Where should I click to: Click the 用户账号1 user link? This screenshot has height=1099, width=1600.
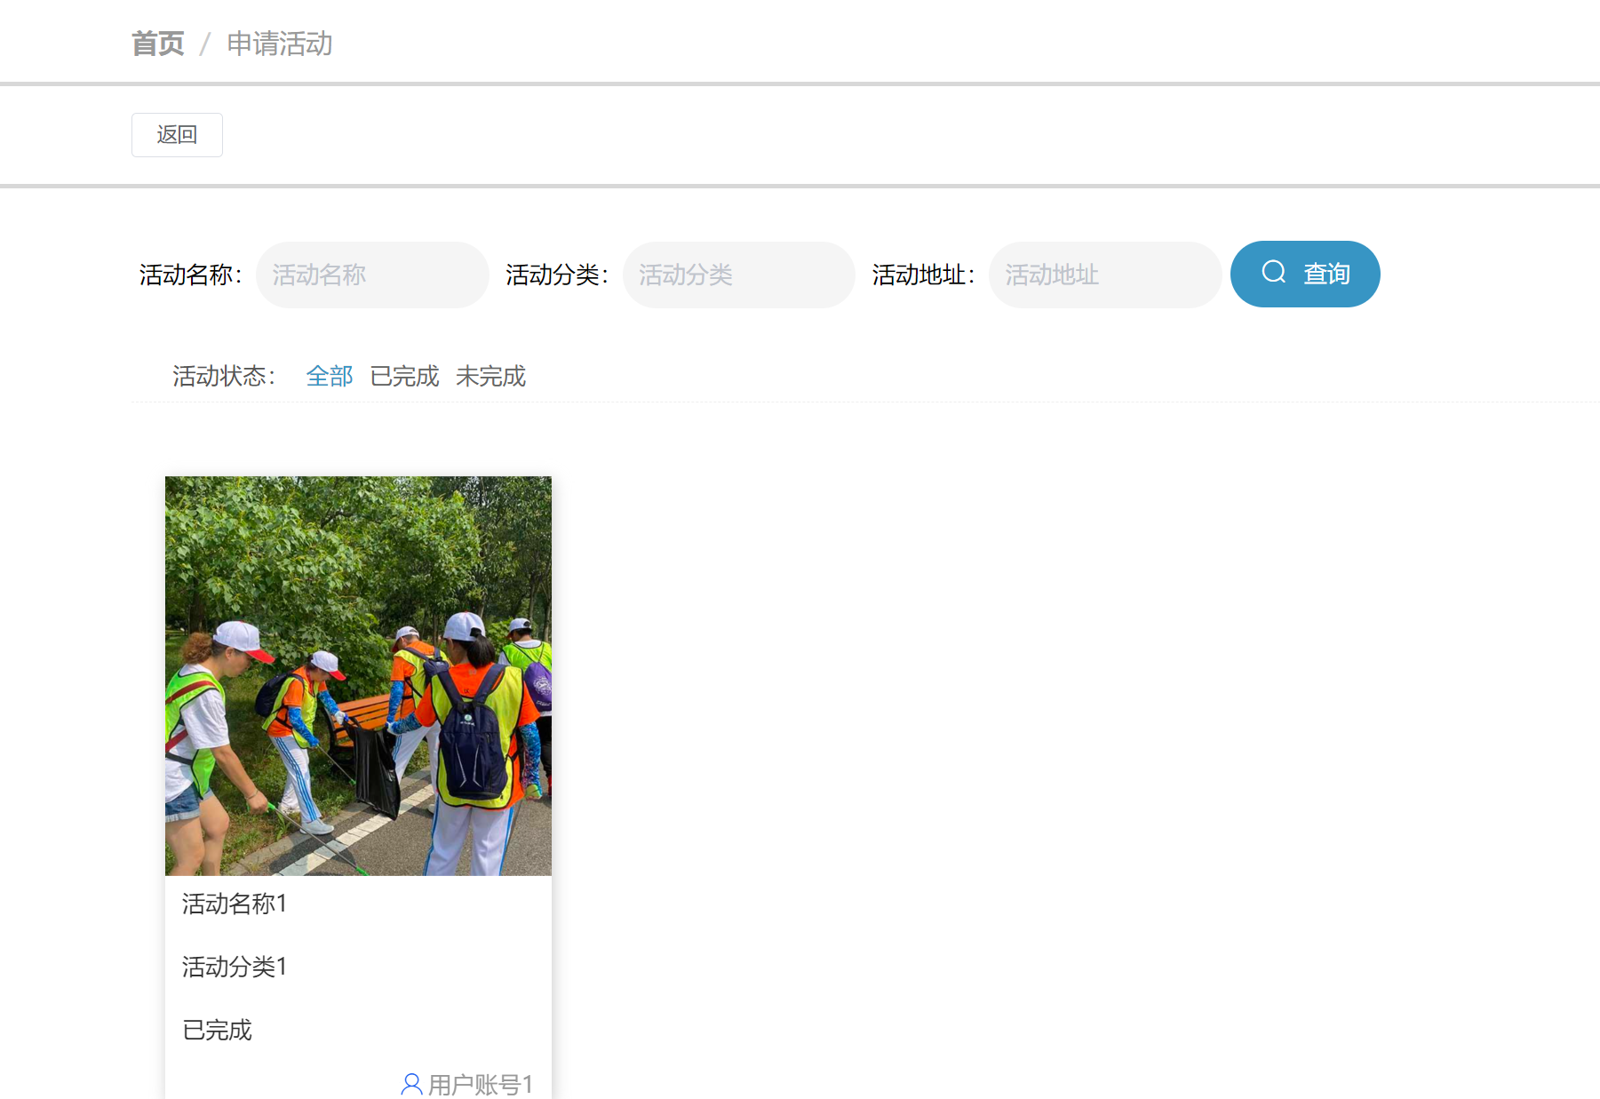pos(480,1084)
